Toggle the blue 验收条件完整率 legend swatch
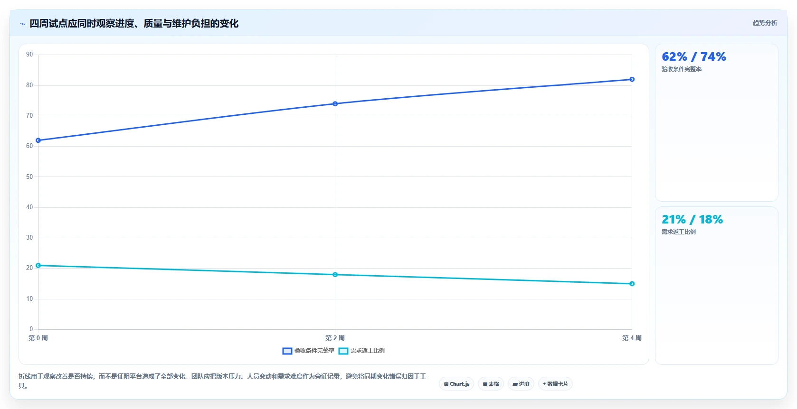 [287, 351]
